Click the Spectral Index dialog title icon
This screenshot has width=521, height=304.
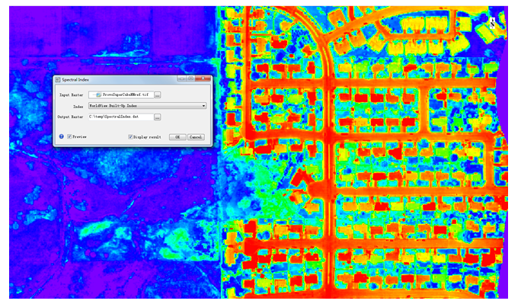point(58,80)
